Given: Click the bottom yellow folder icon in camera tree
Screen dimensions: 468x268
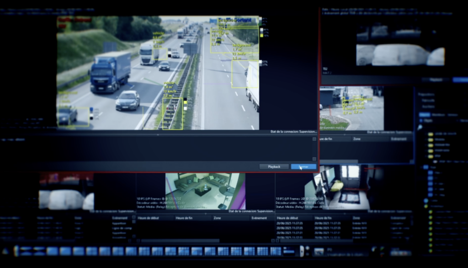Looking at the screenshot, I should (431, 155).
